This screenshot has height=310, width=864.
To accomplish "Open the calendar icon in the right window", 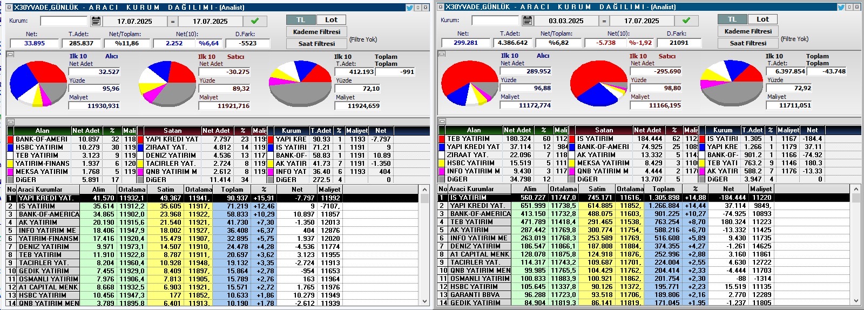I will pos(528,21).
